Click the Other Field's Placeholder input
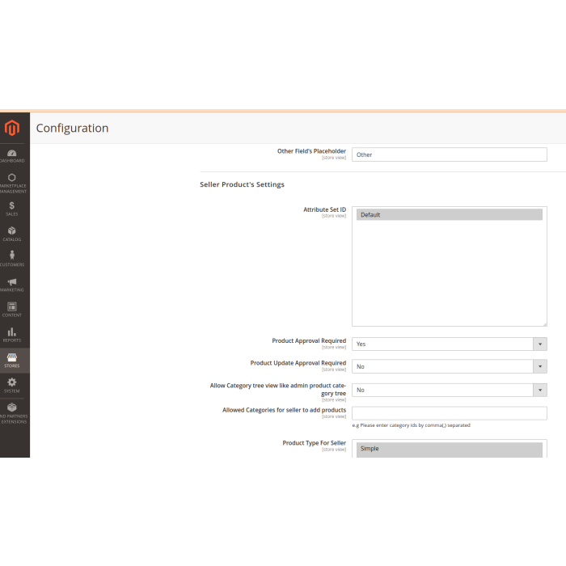 click(x=449, y=154)
